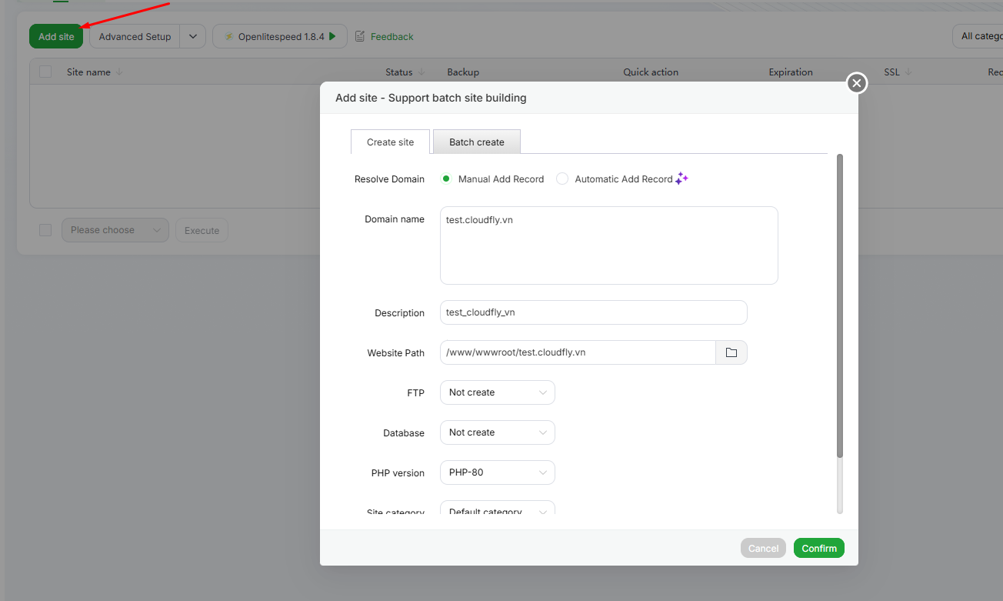Click into the Description input field
Image resolution: width=1003 pixels, height=601 pixels.
coord(593,312)
